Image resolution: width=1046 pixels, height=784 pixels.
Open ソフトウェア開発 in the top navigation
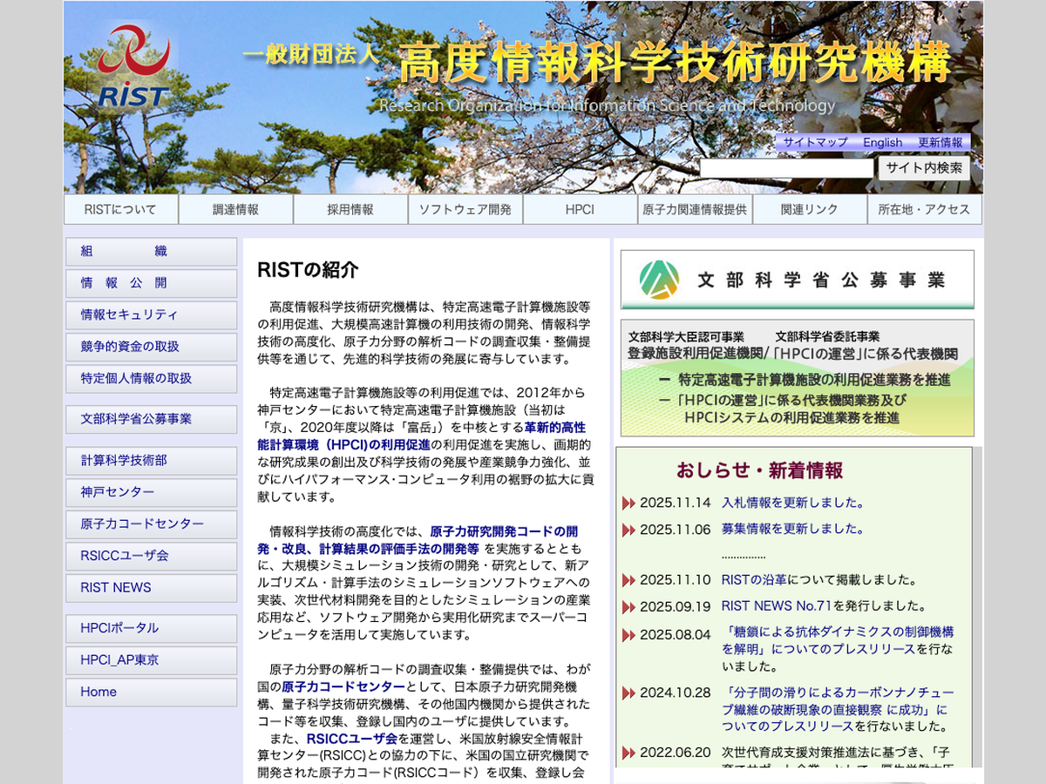(465, 210)
